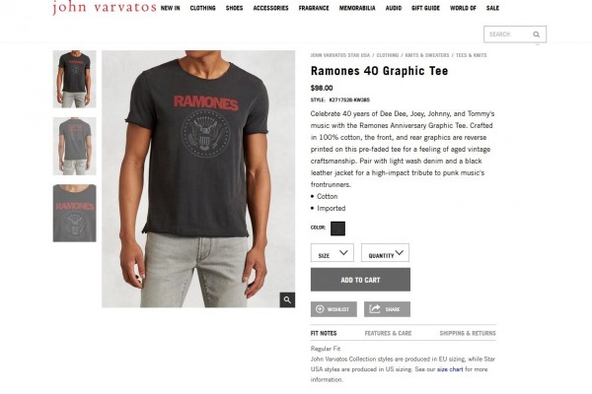Open the Clothing menu
This screenshot has width=592, height=394.
[x=202, y=8]
